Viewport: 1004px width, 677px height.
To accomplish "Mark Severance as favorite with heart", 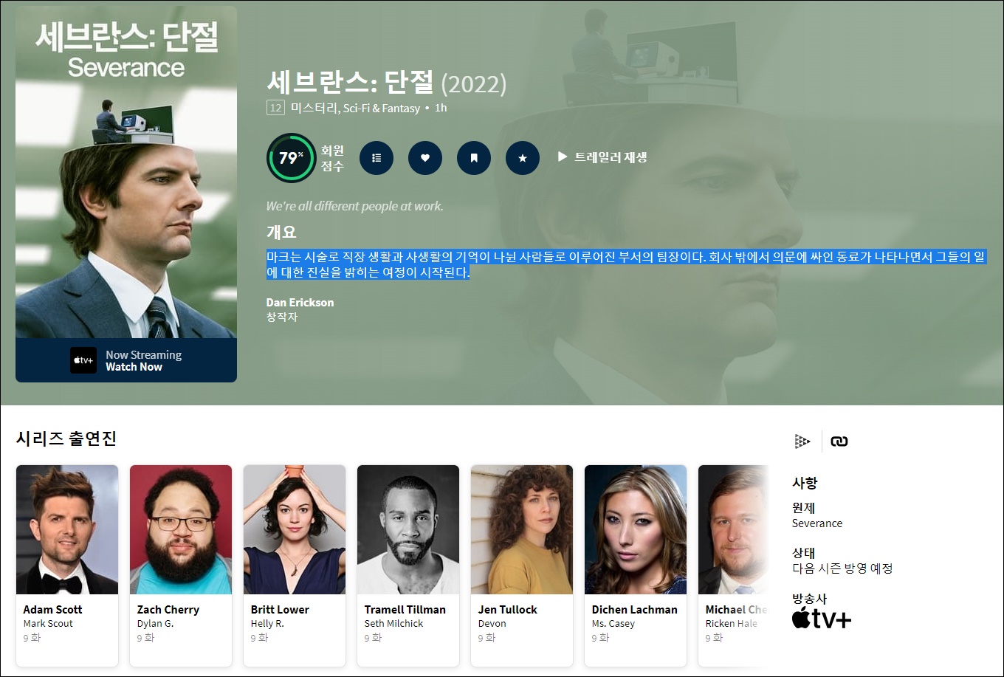I will pos(425,157).
